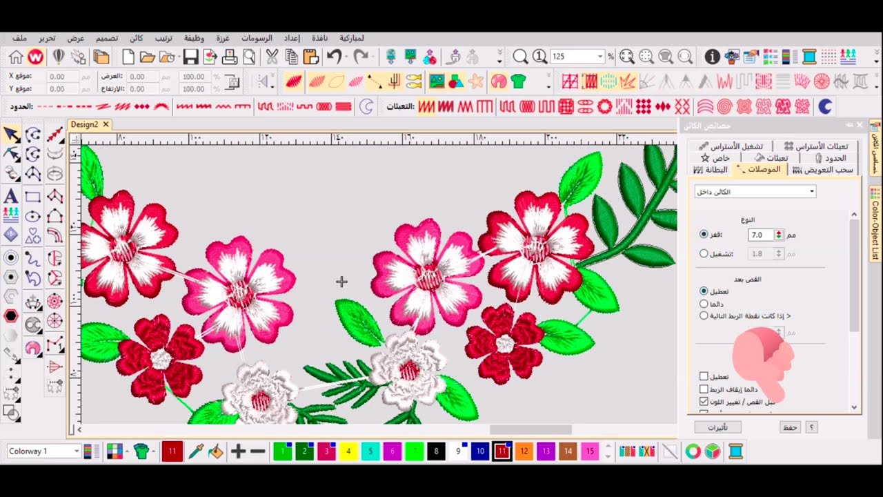Select the 'إذا كانت نقطة الربط التالية' radio
This screenshot has width=883, height=497.
704,315
